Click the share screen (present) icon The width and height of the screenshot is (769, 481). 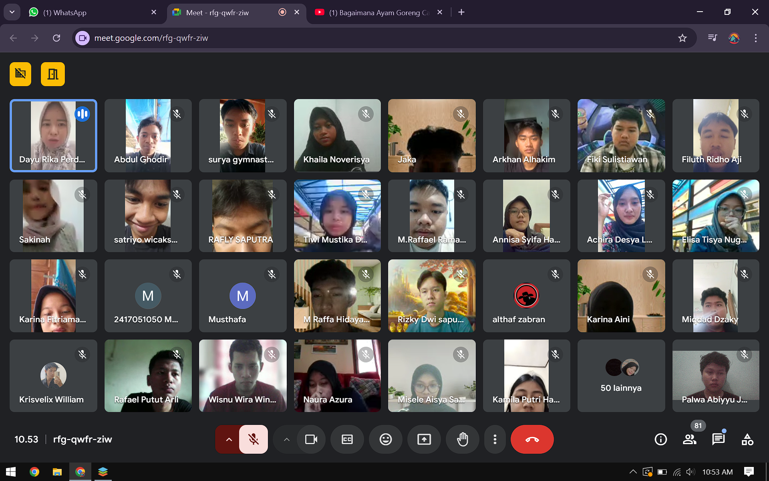424,439
